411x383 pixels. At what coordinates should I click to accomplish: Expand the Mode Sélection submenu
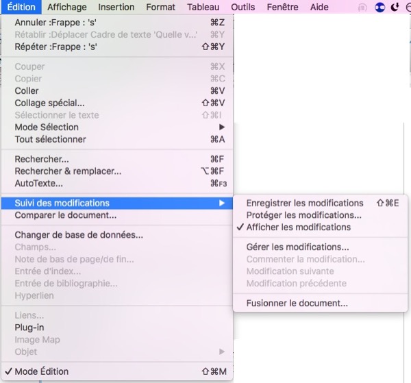pos(47,127)
